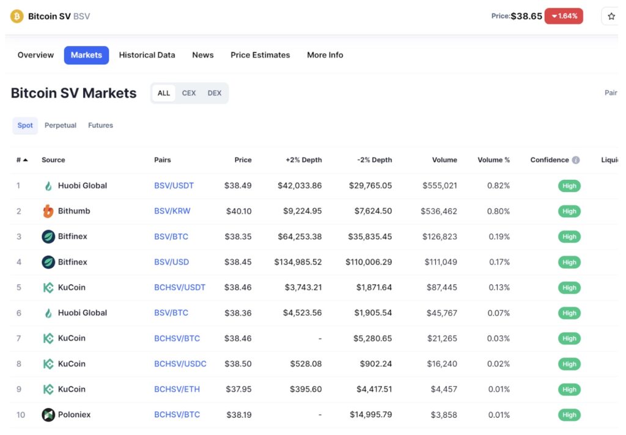
Task: Add Bitcoin SV to watchlist star
Action: pyautogui.click(x=611, y=17)
